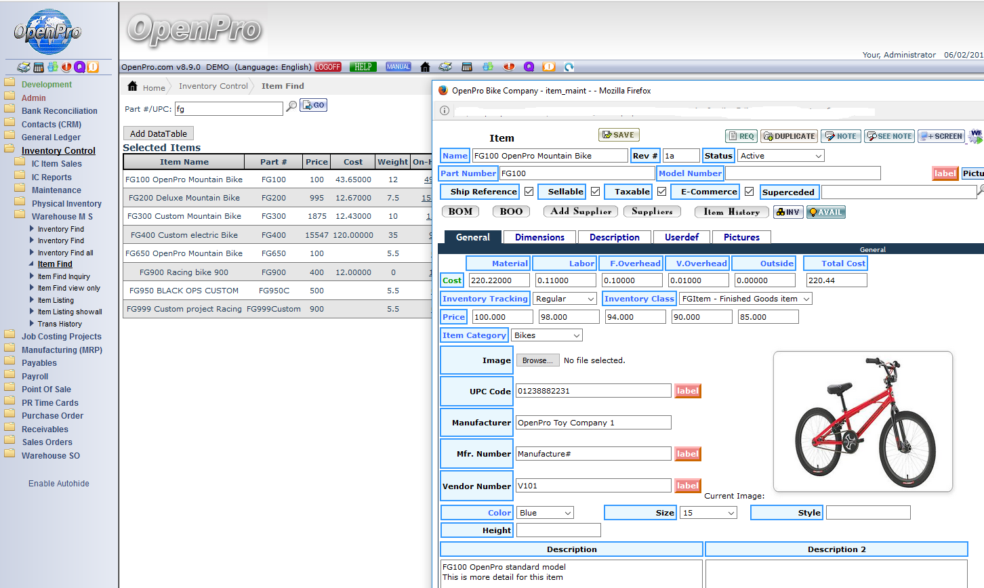Image resolution: width=984 pixels, height=588 pixels.
Task: Click the GO button to search parts
Action: pos(314,105)
